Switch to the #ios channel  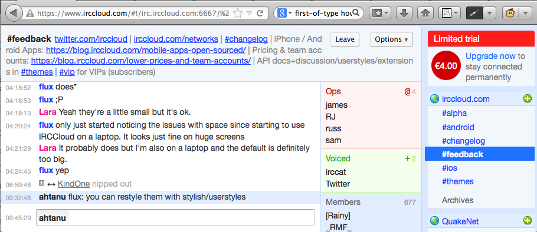click(450, 168)
